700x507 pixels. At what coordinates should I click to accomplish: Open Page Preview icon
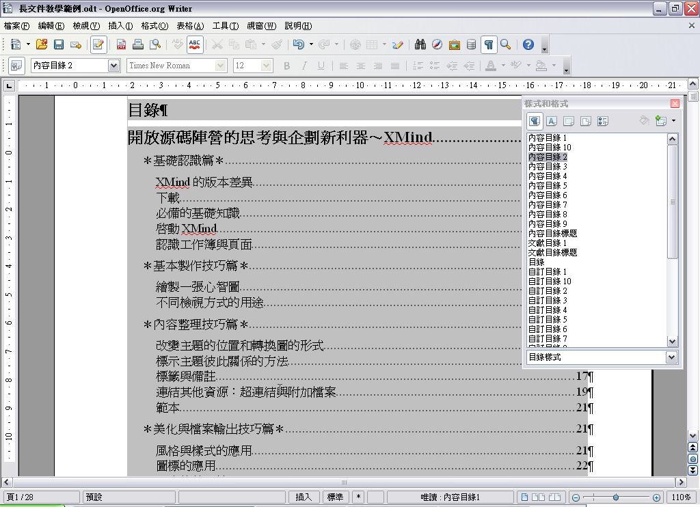coord(155,44)
